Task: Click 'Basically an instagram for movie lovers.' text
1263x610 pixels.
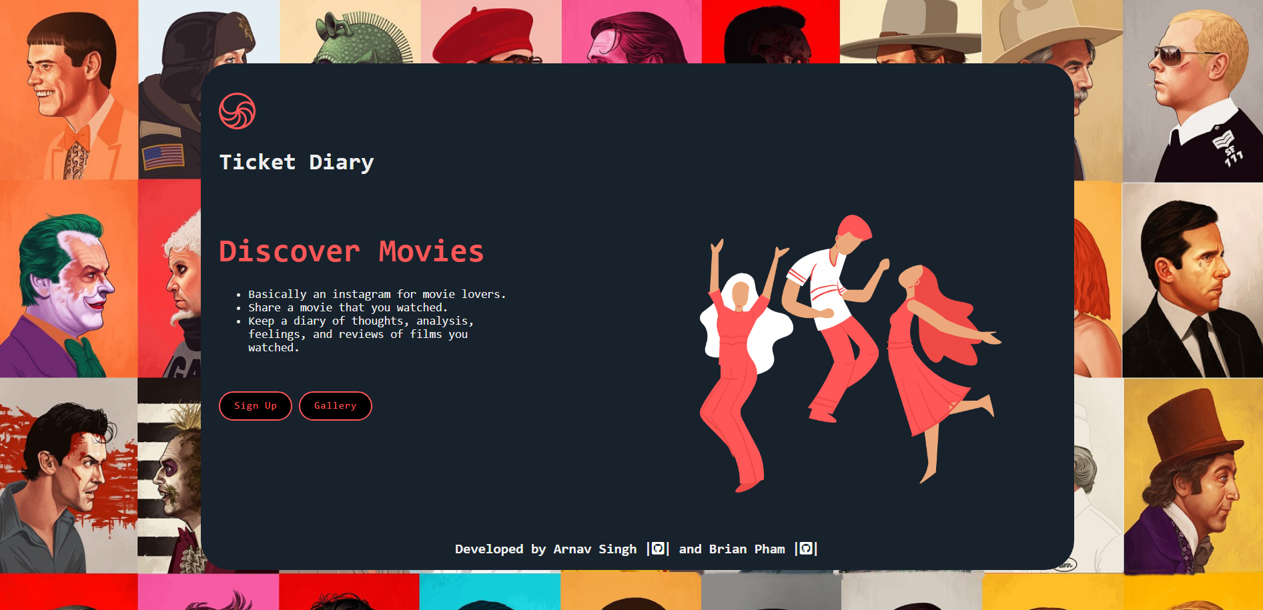Action: coord(377,294)
